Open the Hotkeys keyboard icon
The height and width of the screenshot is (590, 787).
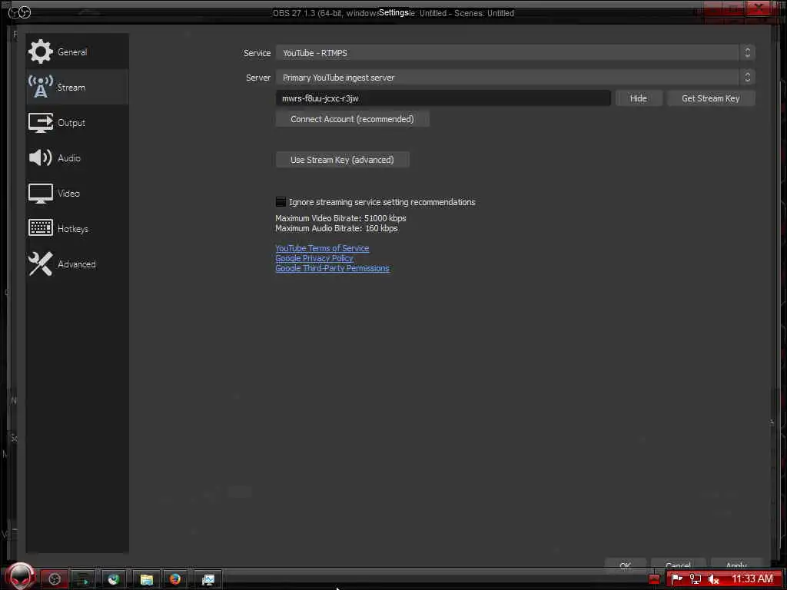click(40, 228)
